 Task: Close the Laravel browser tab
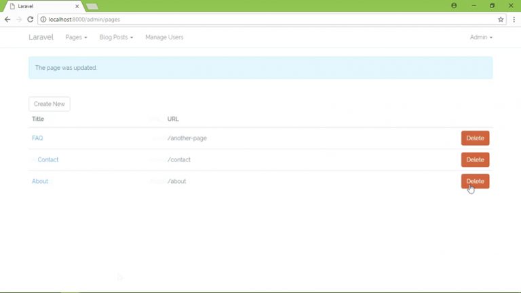coord(77,6)
